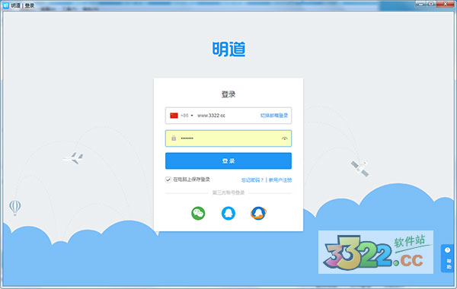Screen dimensions: 457x289
Task: Click the blue 登录 login button
Action: 228,160
